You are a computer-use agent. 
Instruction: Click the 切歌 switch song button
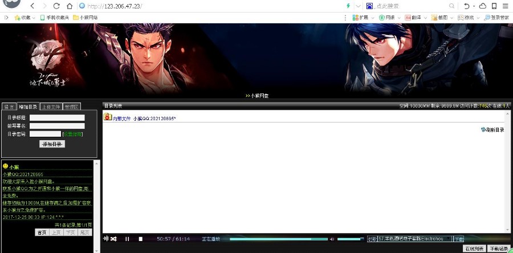coord(372,239)
